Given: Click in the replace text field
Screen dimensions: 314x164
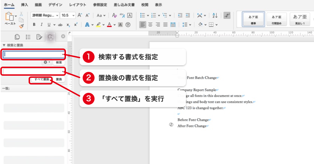Looking at the screenshot, I should click(x=32, y=72).
